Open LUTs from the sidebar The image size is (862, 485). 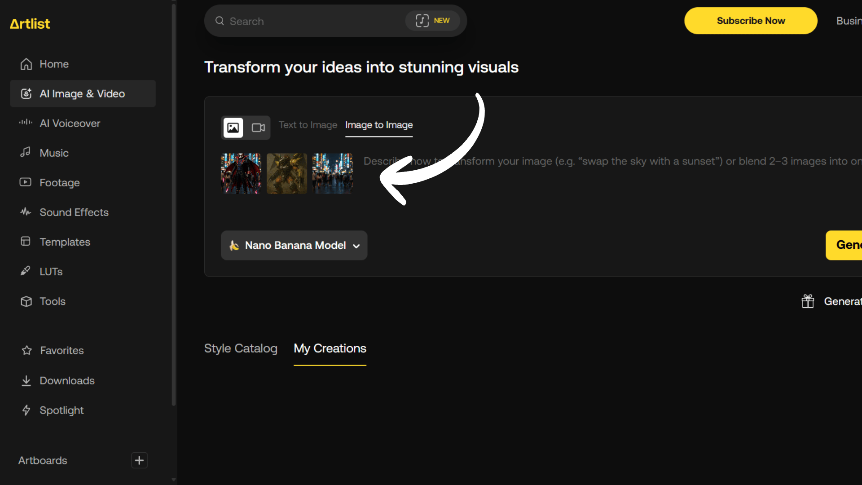(x=51, y=272)
